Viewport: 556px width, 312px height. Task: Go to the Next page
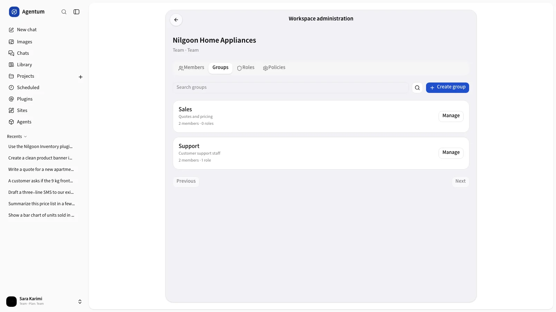click(460, 181)
